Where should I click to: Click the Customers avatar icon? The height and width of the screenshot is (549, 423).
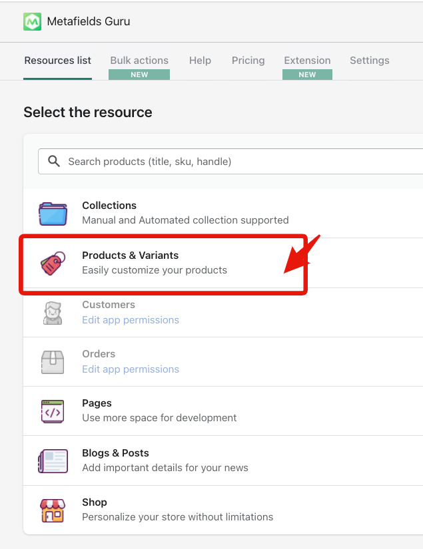pyautogui.click(x=53, y=312)
